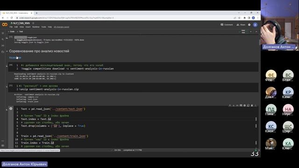Open the Runtime menu
The height and width of the screenshot is (168, 299).
point(36,27)
